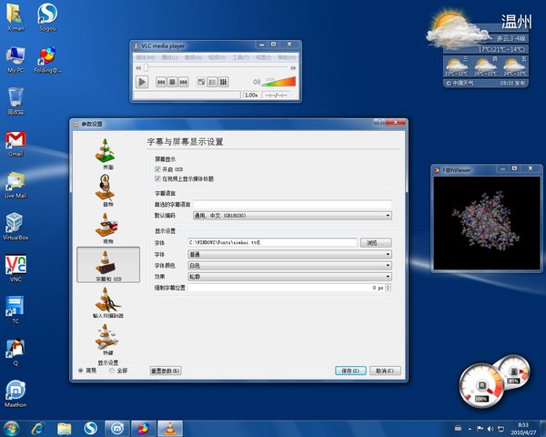Open the Audio cone-with-headphones preferences category

click(106, 190)
